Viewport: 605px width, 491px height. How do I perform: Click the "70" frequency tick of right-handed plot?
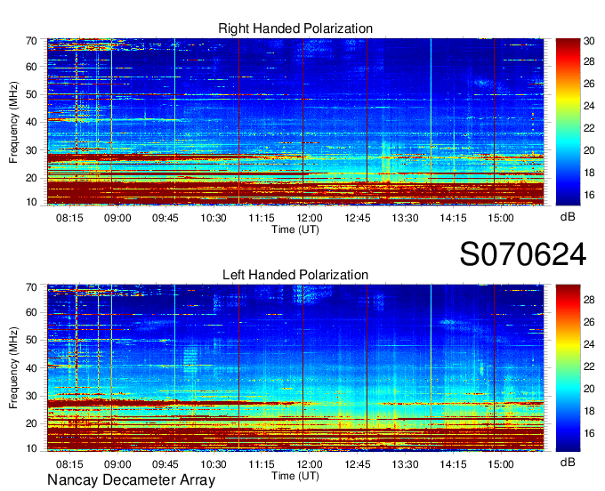(31, 41)
